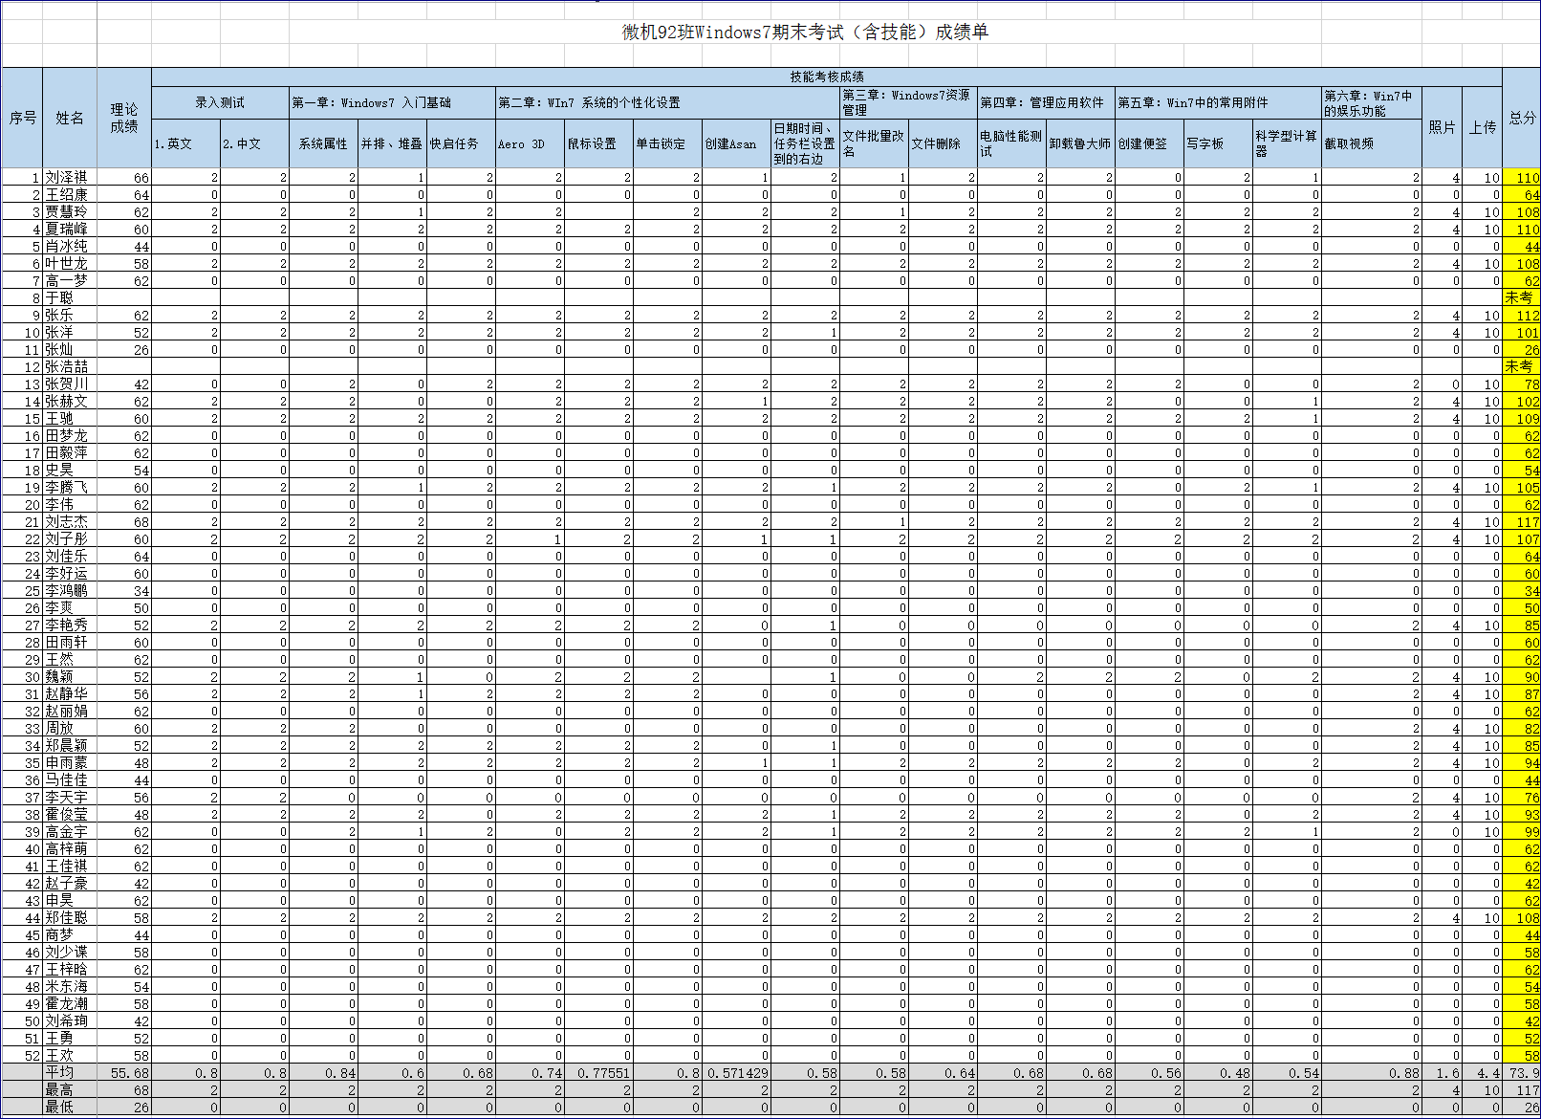Click the Aero 3D sub-header
This screenshot has height=1119, width=1541.
(x=530, y=143)
